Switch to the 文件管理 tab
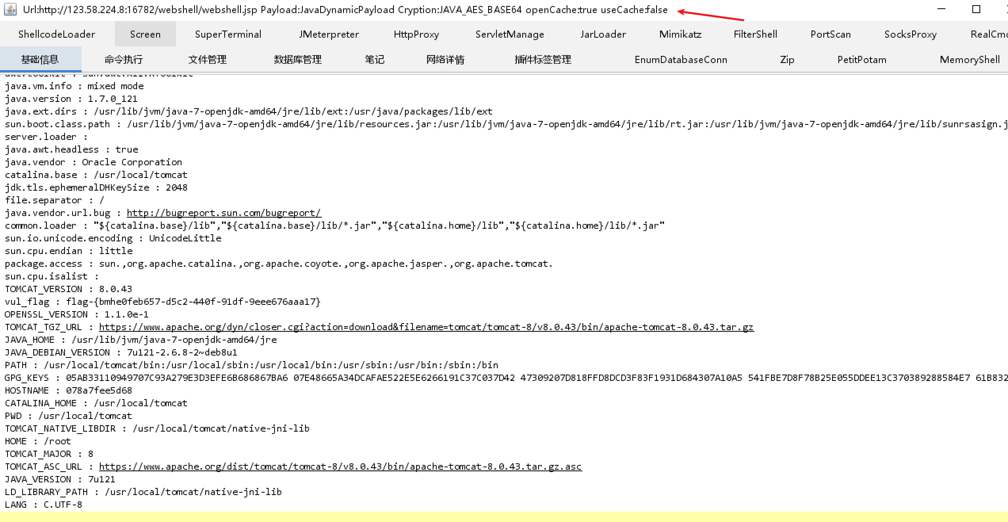The width and height of the screenshot is (1008, 522). coord(207,60)
